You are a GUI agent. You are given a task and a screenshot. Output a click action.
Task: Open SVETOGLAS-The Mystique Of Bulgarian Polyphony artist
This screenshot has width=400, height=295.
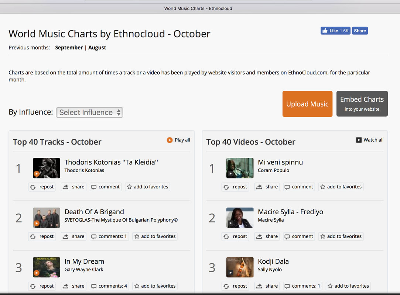[x=121, y=220]
